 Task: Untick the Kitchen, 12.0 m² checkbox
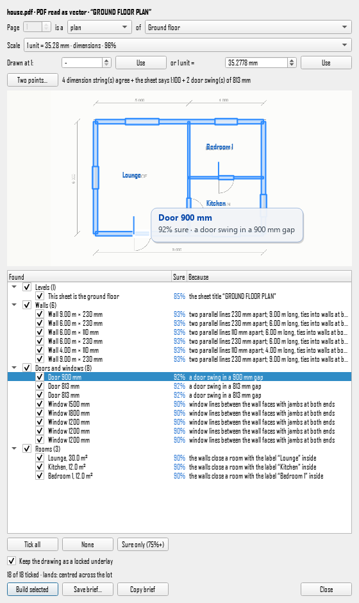(x=40, y=467)
